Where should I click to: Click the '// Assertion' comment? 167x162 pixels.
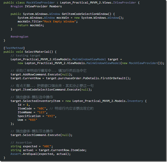[21, 143]
